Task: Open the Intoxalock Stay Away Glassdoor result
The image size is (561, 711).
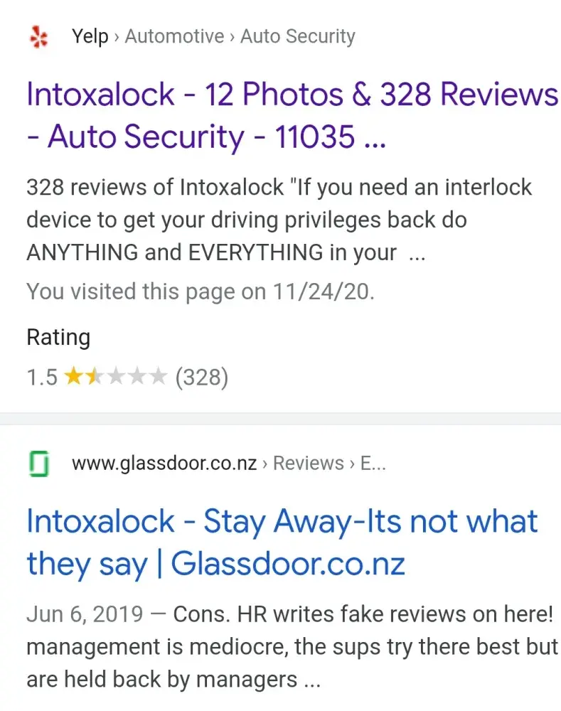Action: pyautogui.click(x=282, y=542)
